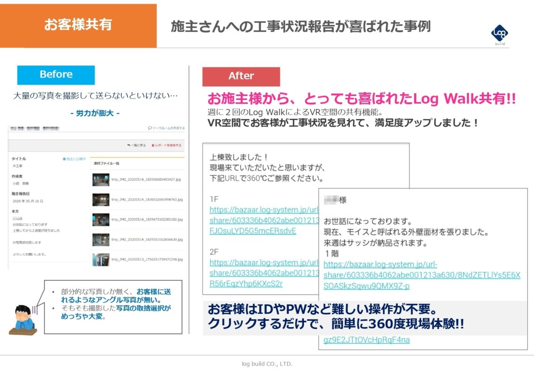Click the 本文 field label

point(15,212)
